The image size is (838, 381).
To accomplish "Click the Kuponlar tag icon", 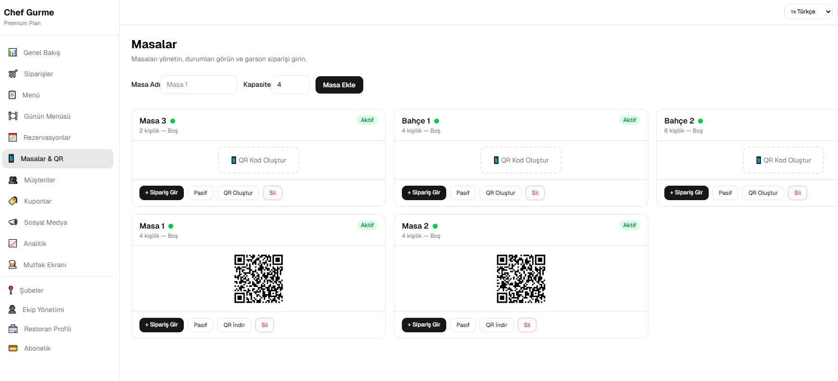I will pyautogui.click(x=13, y=201).
